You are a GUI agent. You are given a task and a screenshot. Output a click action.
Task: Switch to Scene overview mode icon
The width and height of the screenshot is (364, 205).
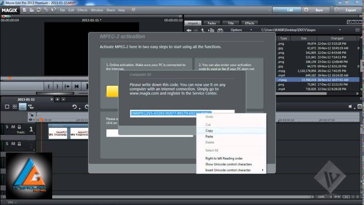(7, 107)
